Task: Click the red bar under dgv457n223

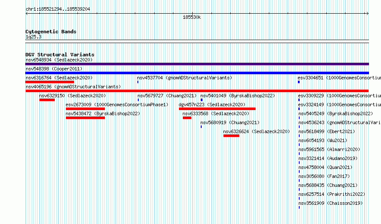Action: [217, 109]
